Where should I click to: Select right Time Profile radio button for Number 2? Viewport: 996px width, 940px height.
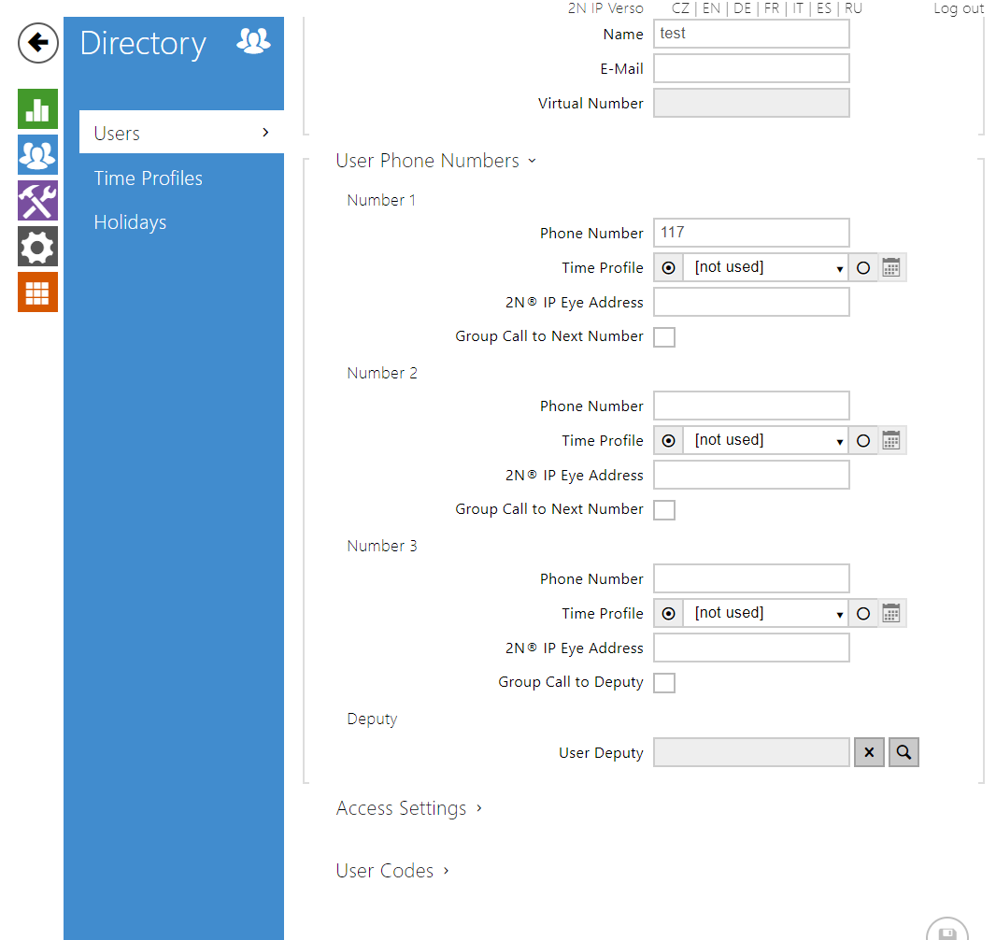point(863,441)
